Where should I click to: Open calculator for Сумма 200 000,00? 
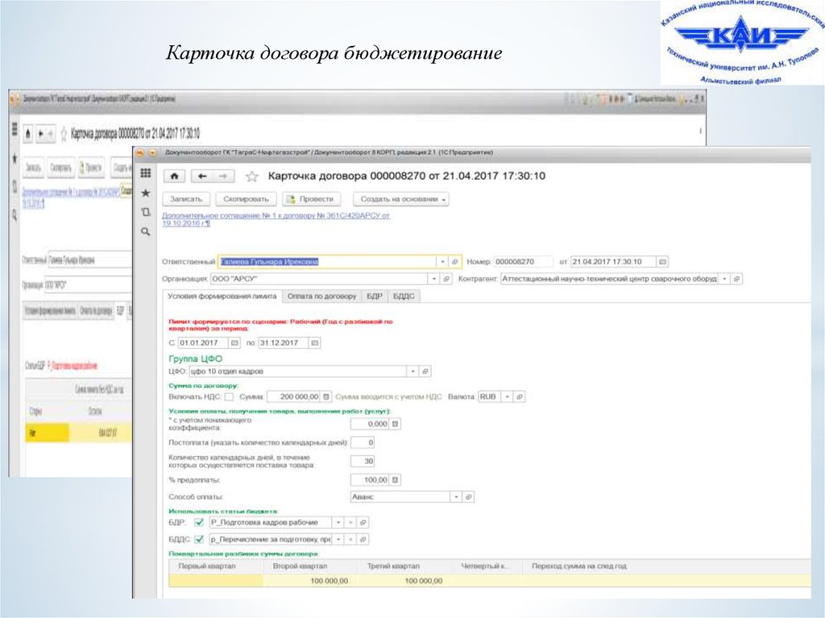point(326,396)
